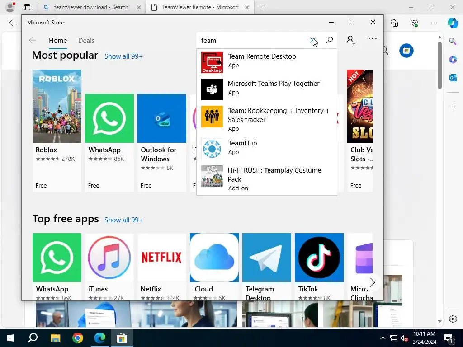463x347 pixels.
Task: Open Microsoft 365 icon in Edge sidebar
Action: (453, 59)
